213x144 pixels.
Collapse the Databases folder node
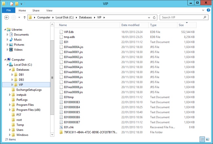tap(10, 70)
